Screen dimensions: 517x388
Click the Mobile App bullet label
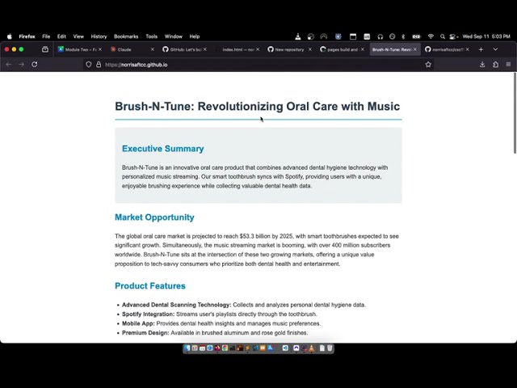(x=138, y=323)
